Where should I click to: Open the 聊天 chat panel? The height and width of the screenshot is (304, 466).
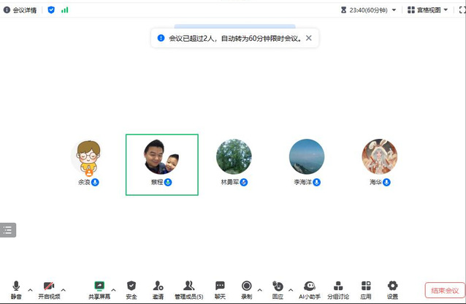[220, 288]
